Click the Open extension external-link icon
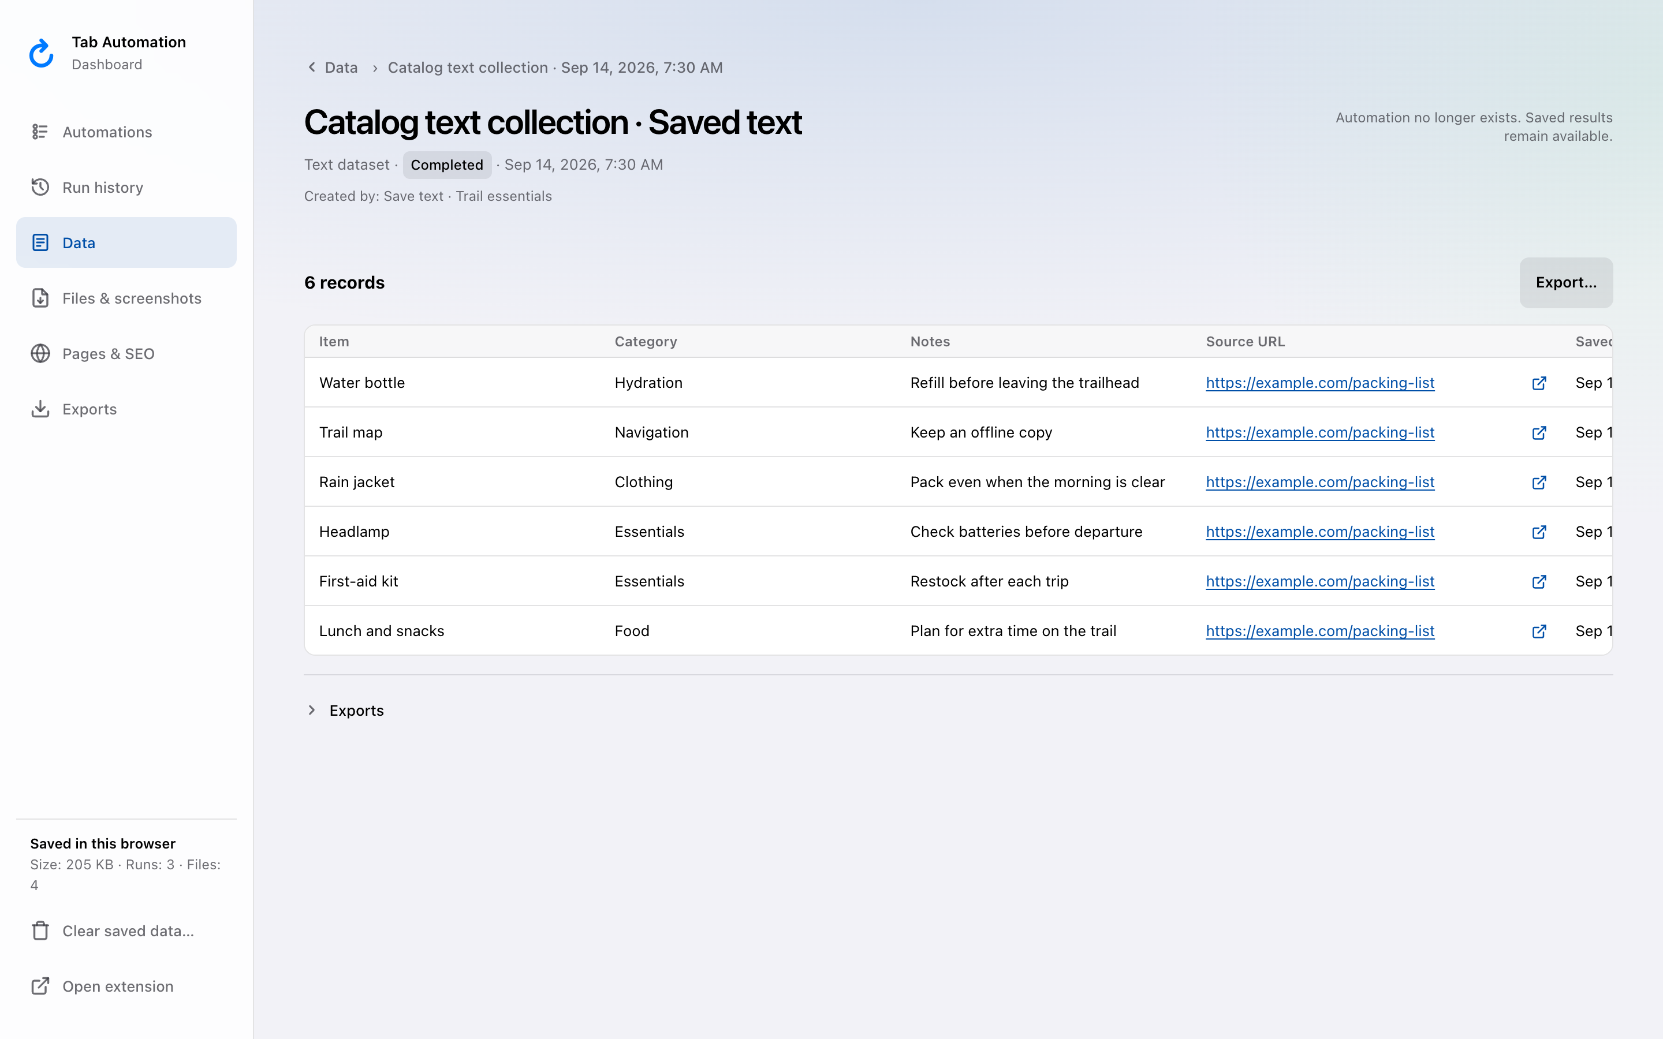This screenshot has height=1039, width=1663. 40,986
